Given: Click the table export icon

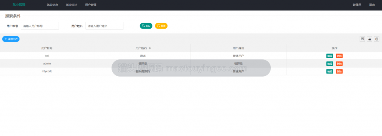Looking at the screenshot, I should pos(370,39).
